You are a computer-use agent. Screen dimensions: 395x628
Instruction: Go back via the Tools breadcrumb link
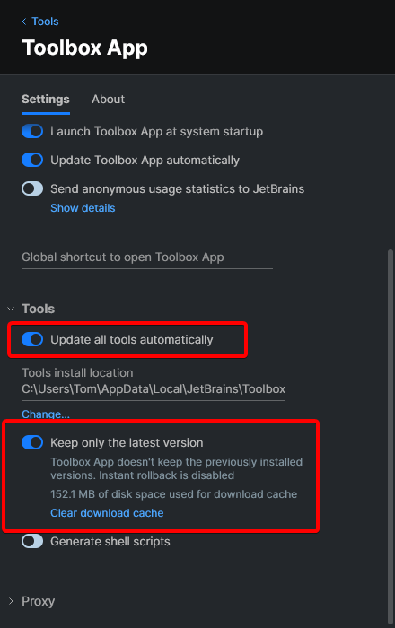click(x=45, y=22)
